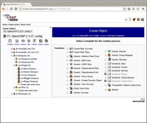Click the browser back arrow

point(3,9)
